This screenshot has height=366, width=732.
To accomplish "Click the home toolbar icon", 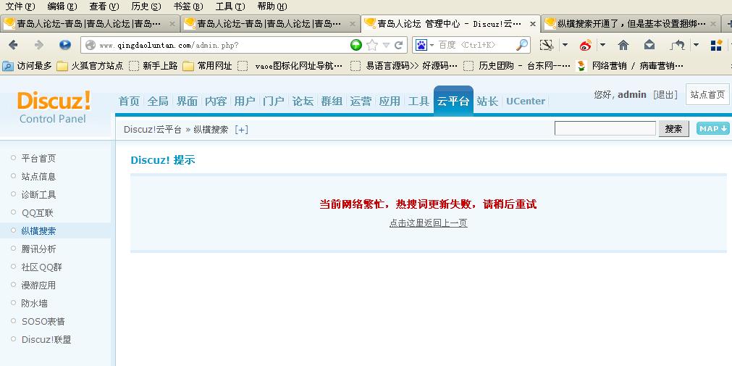I will [x=623, y=45].
